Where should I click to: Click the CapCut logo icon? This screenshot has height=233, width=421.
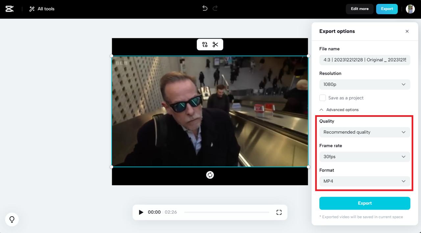coord(10,9)
